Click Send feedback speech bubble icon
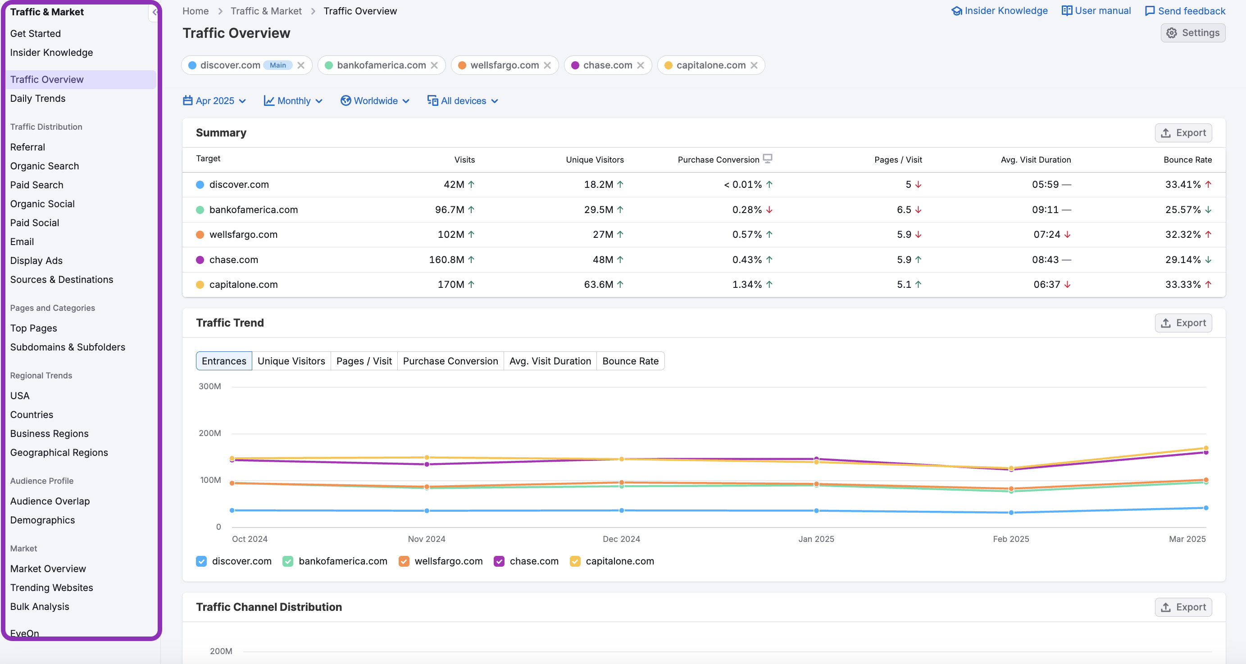Viewport: 1246px width, 664px height. 1149,11
